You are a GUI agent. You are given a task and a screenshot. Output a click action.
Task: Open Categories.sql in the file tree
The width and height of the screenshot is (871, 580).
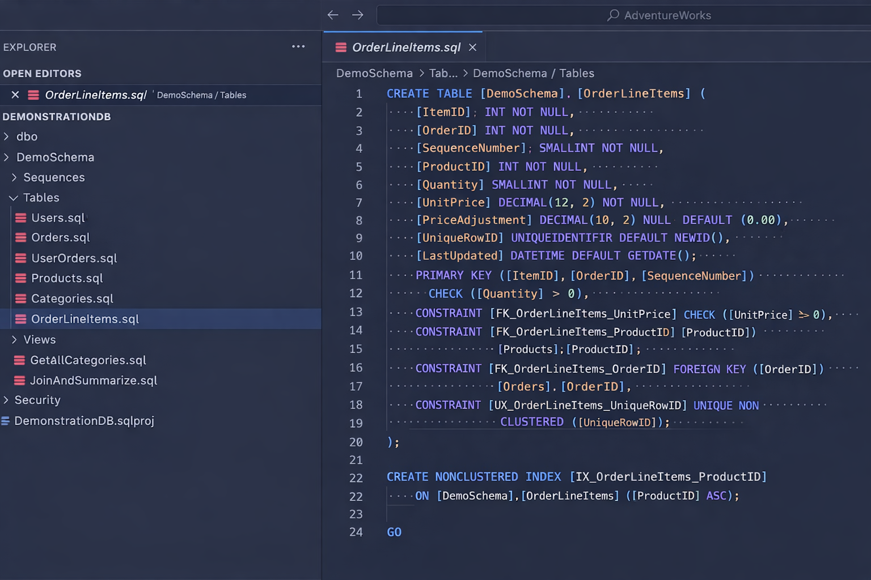click(72, 298)
